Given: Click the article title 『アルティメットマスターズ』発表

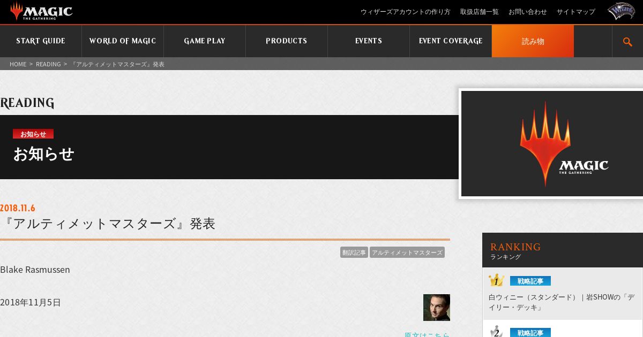Looking at the screenshot, I should (x=108, y=224).
